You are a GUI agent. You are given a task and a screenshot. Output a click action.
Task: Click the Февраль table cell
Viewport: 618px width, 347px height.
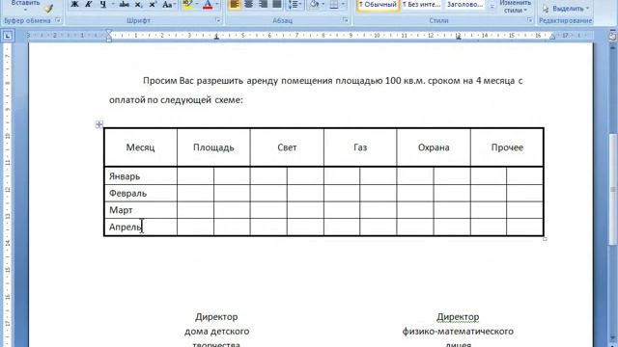[x=141, y=193]
